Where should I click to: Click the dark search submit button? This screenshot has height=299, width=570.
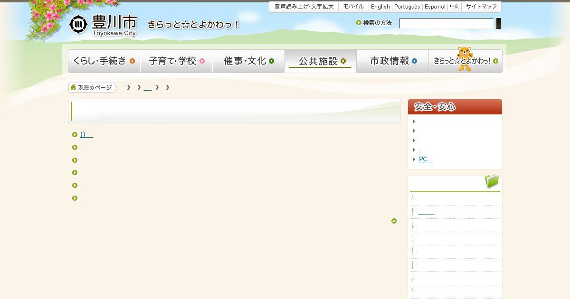coord(499,24)
